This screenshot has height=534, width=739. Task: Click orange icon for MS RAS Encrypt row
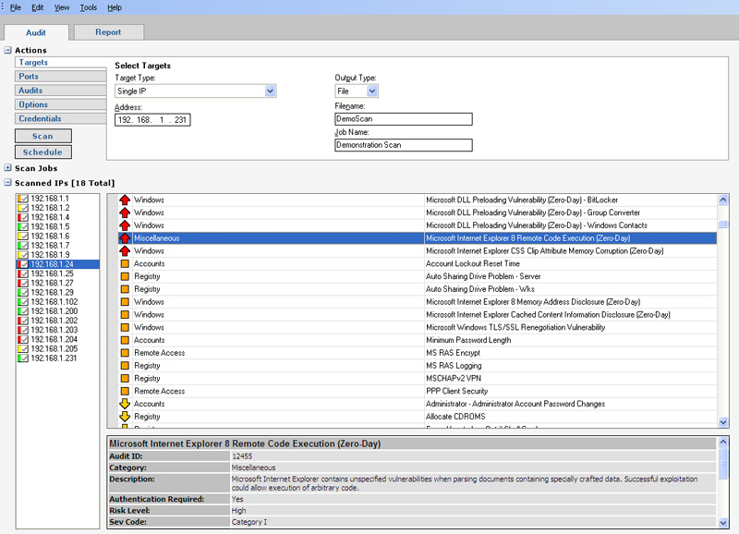125,353
